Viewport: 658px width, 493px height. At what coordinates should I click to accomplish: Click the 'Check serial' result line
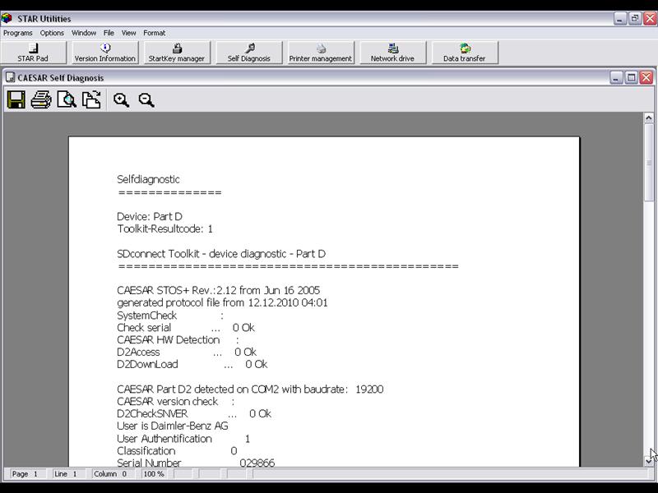pos(186,327)
